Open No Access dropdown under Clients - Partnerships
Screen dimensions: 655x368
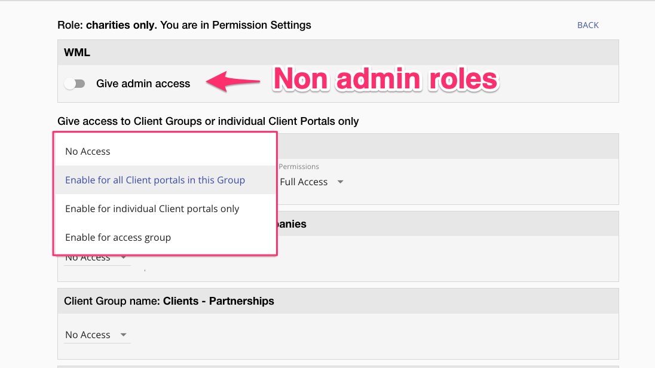[x=88, y=335]
